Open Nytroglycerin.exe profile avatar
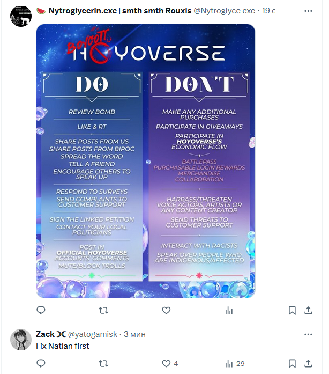Viewport: 329px width, 374px height. click(x=21, y=16)
